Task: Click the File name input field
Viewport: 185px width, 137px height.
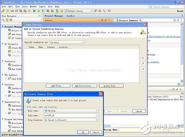Action: pyautogui.click(x=69, y=115)
